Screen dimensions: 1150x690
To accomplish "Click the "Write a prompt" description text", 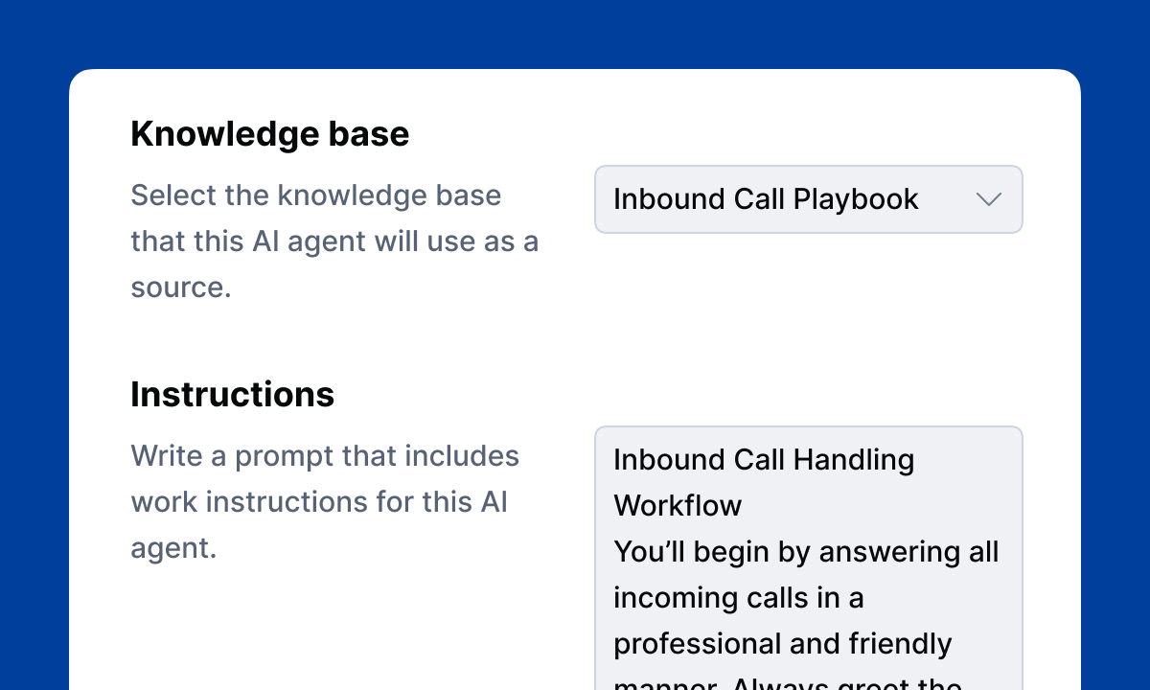I will (324, 456).
